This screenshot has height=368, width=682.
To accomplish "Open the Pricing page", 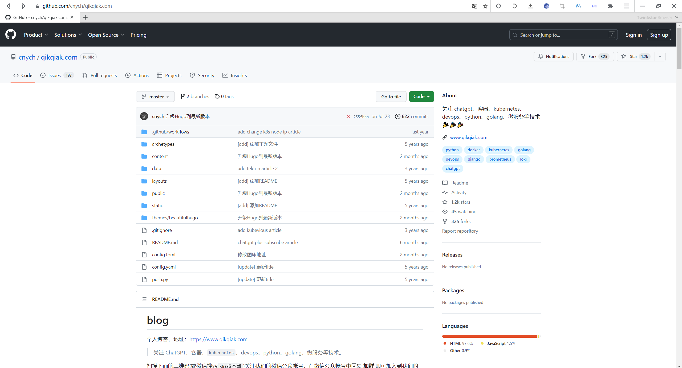I will click(139, 35).
